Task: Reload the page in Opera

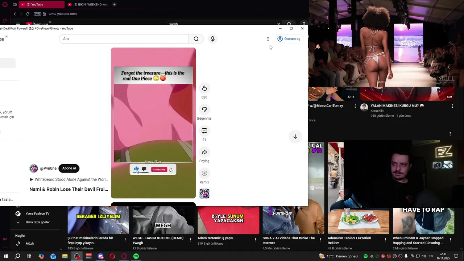Action: pyautogui.click(x=28, y=14)
